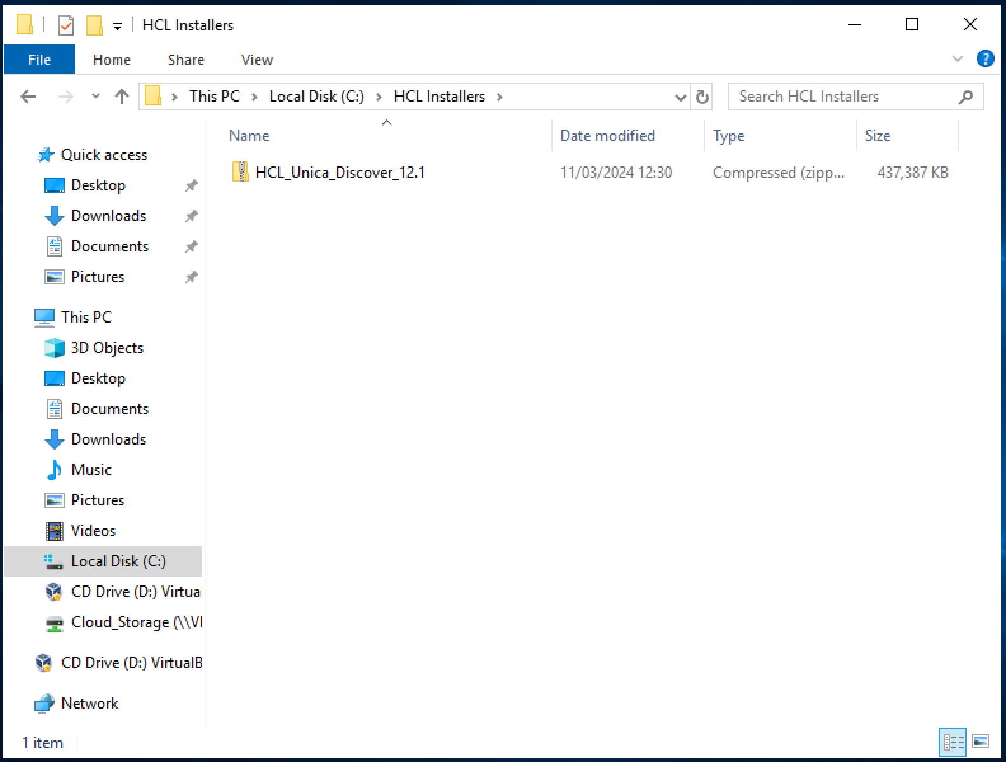
Task: Switch to Large icons view in status bar
Action: [981, 742]
